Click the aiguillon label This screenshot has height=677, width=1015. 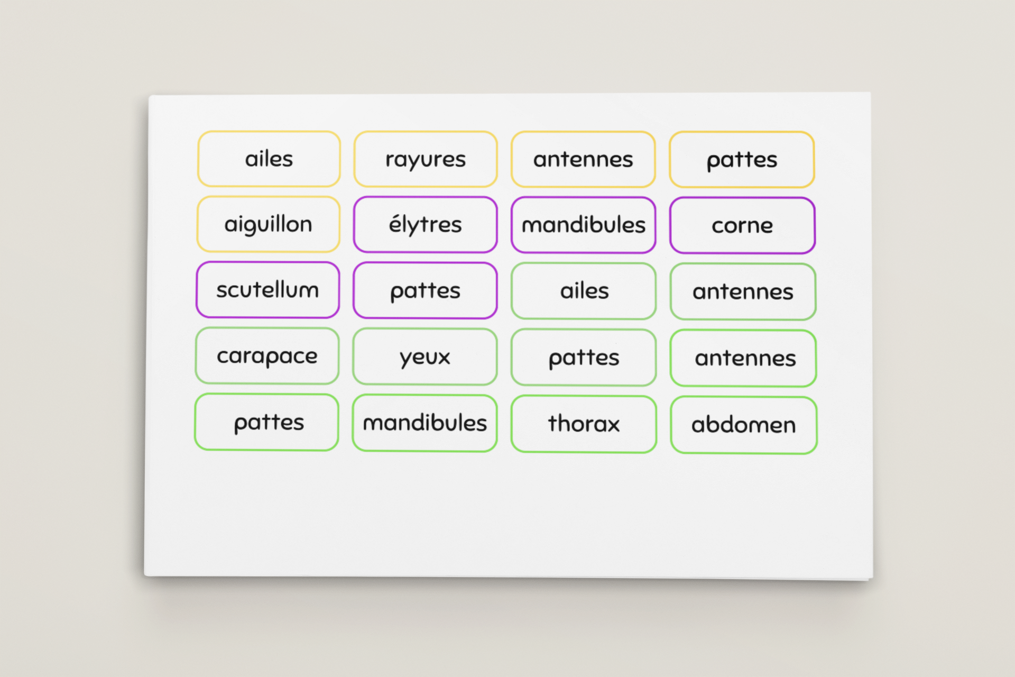pyautogui.click(x=268, y=224)
